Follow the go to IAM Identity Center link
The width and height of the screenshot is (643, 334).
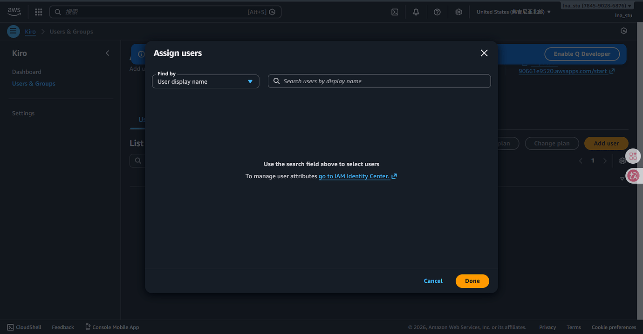coord(358,176)
